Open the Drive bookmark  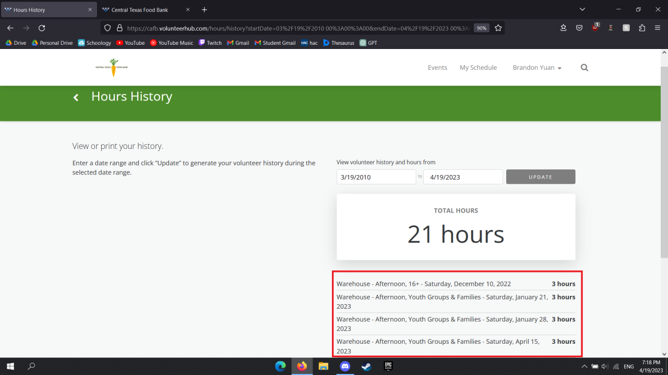click(16, 43)
